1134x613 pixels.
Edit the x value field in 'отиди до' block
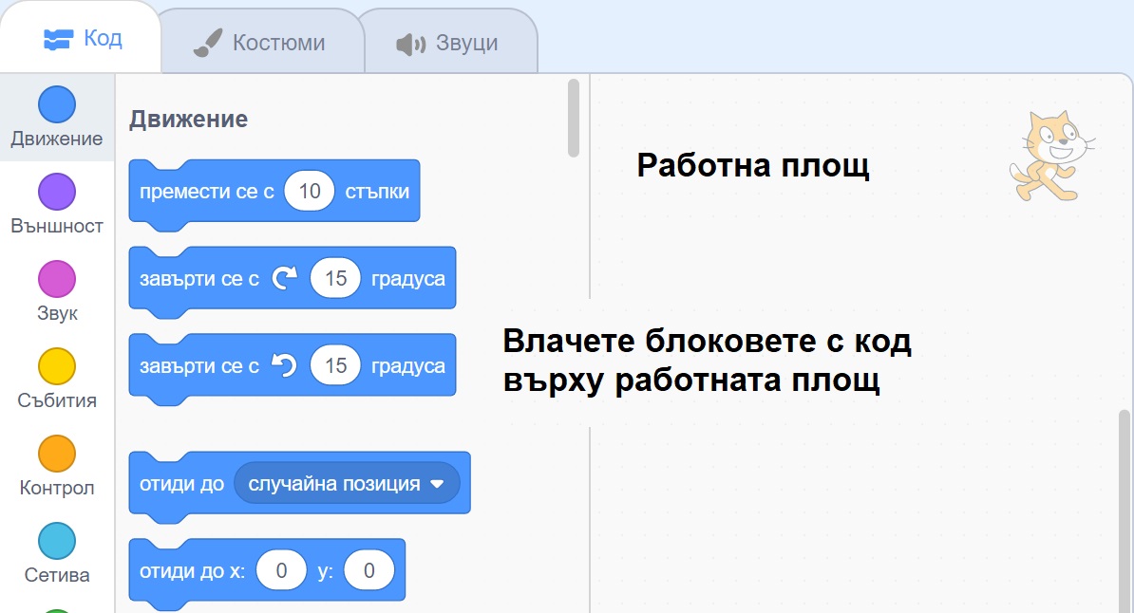(x=281, y=570)
